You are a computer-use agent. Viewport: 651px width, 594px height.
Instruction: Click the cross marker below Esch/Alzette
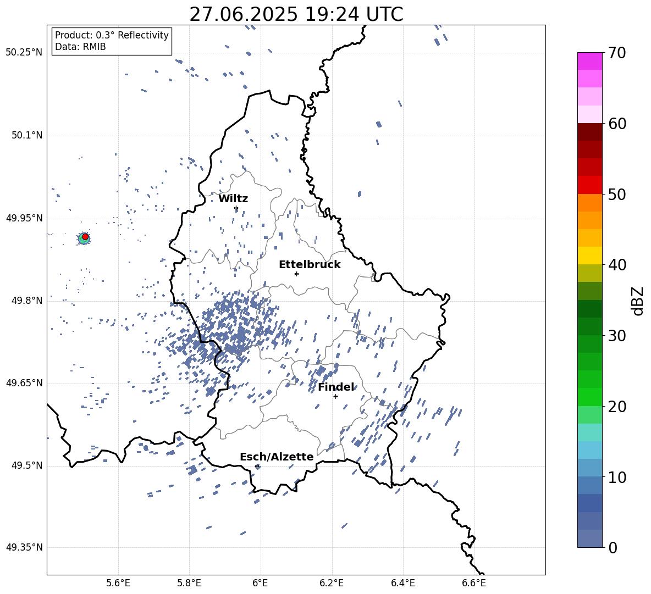[257, 466]
